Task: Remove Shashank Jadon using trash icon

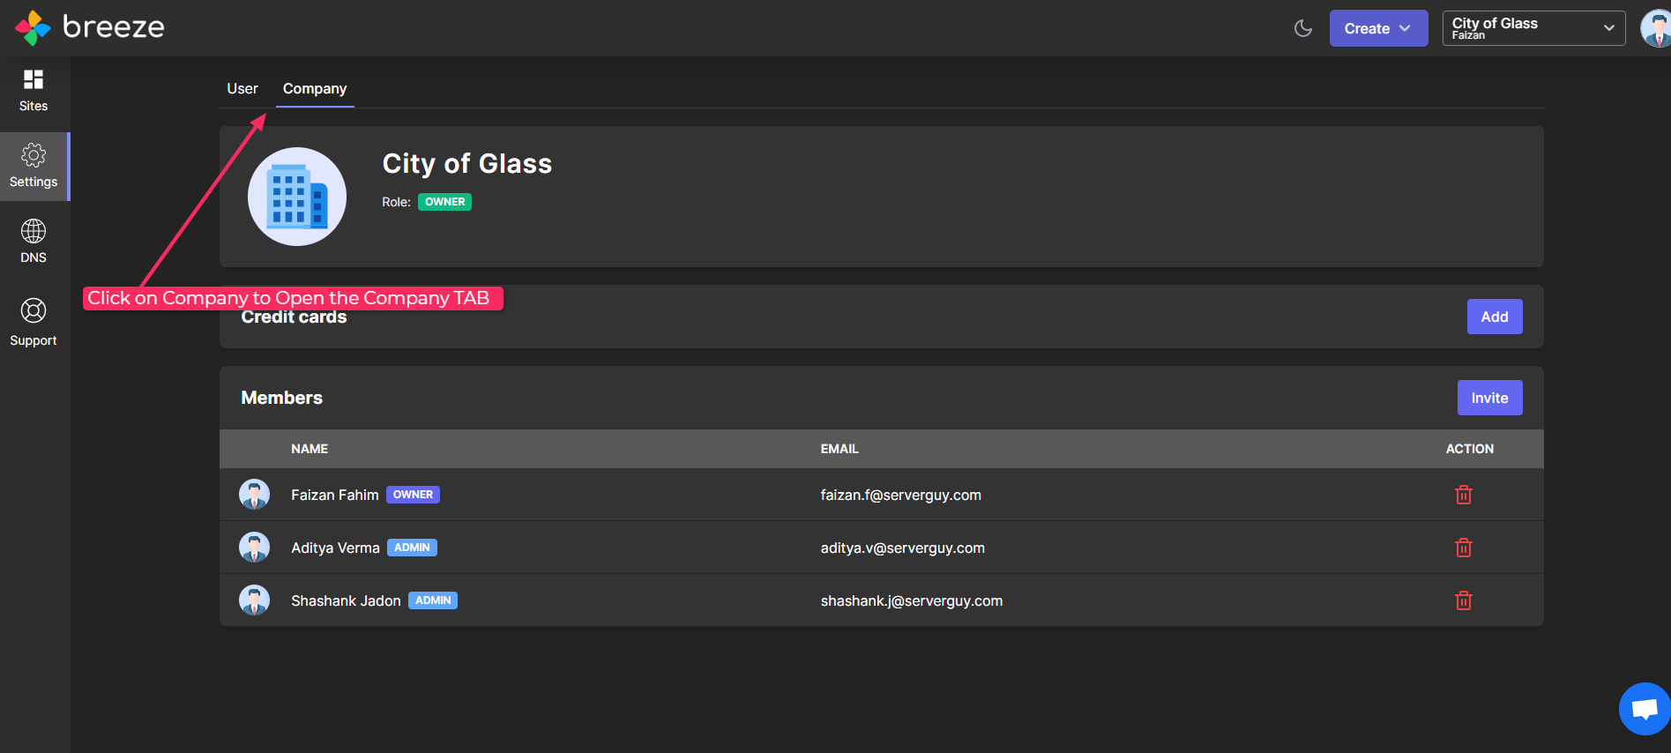Action: 1464,600
